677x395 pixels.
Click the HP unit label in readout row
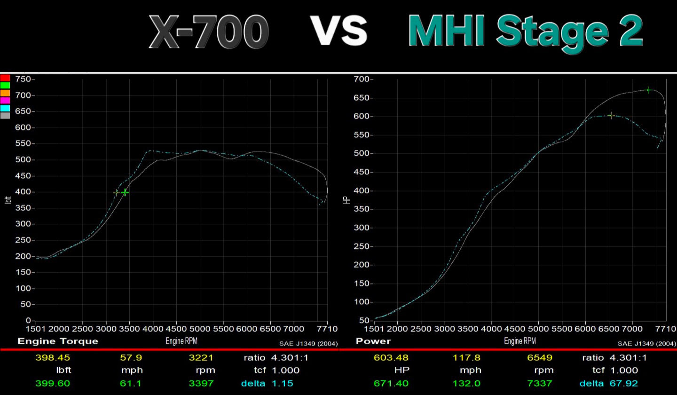pos(401,370)
